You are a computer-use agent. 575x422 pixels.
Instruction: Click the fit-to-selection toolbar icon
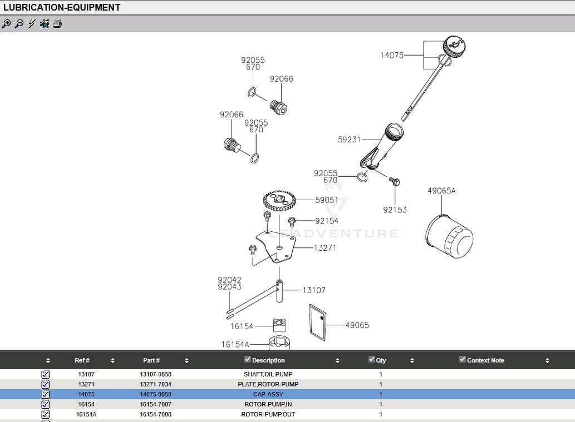(45, 24)
